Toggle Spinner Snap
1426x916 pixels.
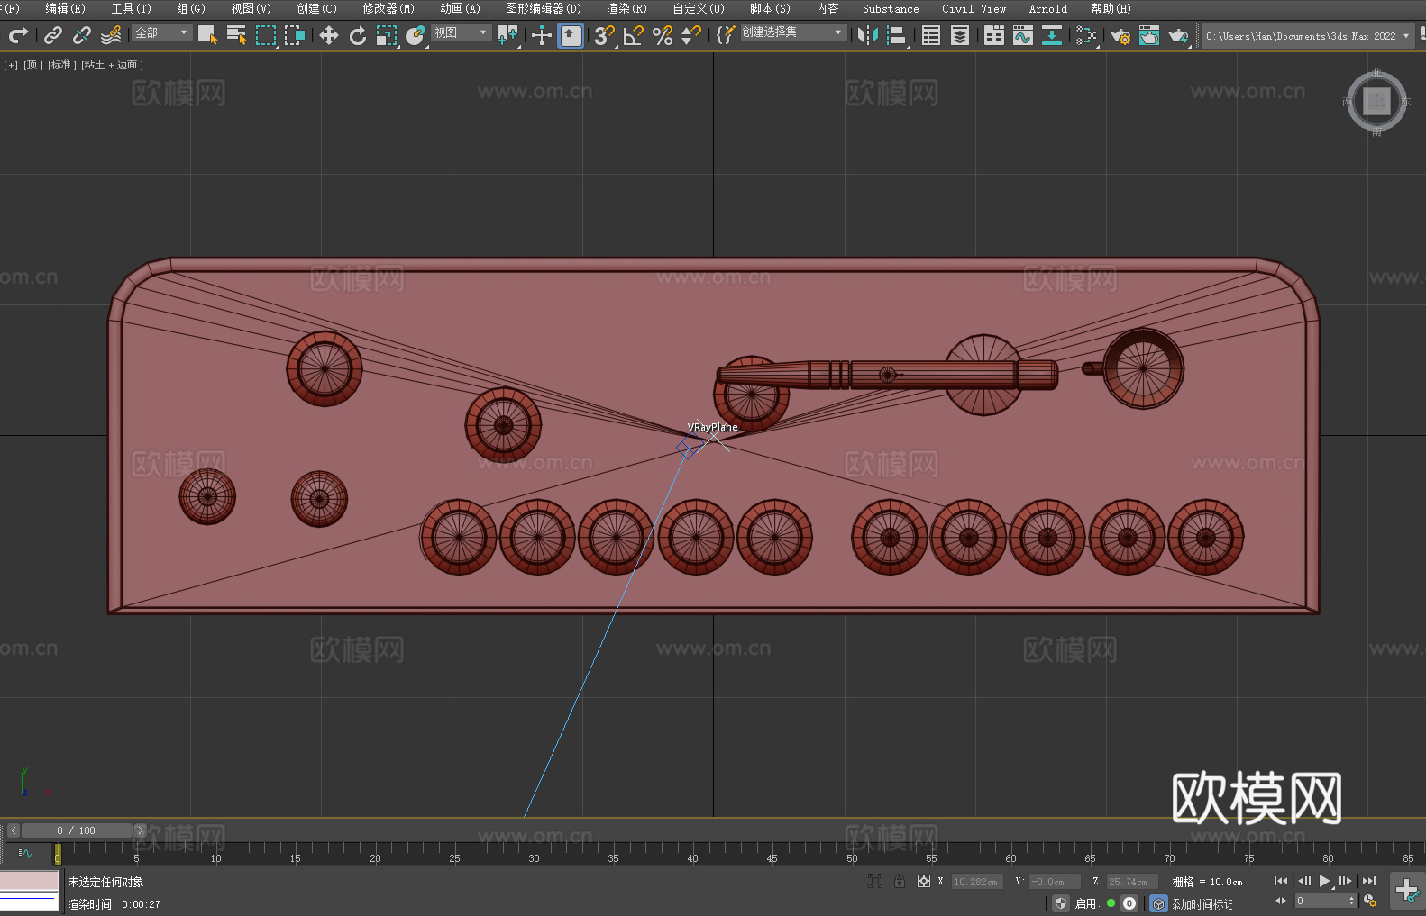point(691,35)
